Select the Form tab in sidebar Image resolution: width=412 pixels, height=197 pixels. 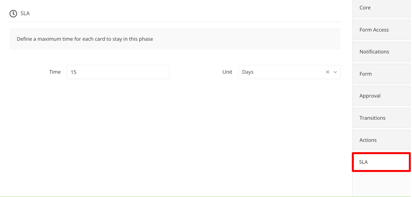click(x=381, y=74)
